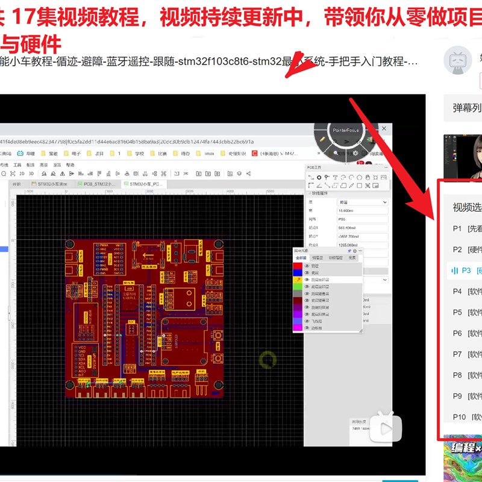Toggle visibility of 飞线层 ratline layer

[x=307, y=321]
